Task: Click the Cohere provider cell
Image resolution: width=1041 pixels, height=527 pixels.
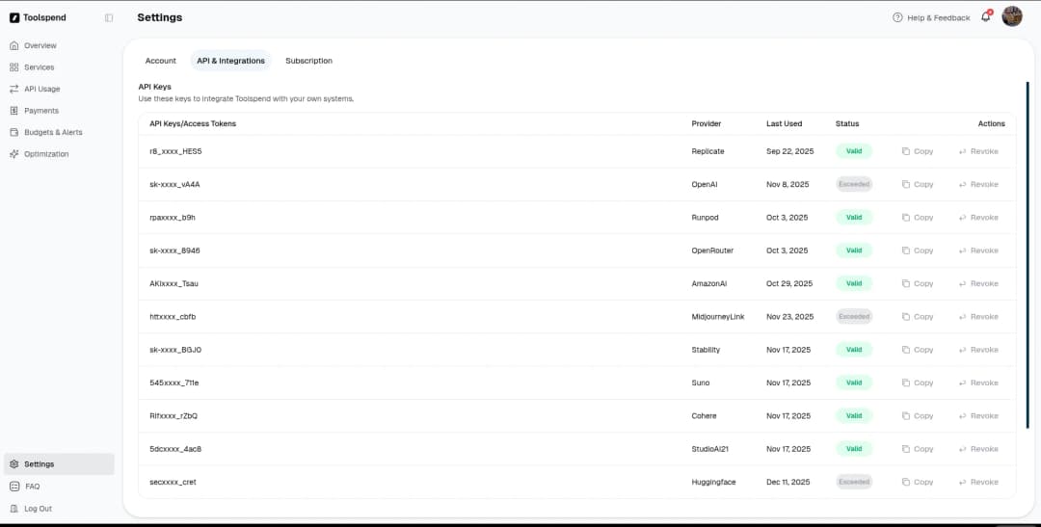Action: pyautogui.click(x=704, y=416)
